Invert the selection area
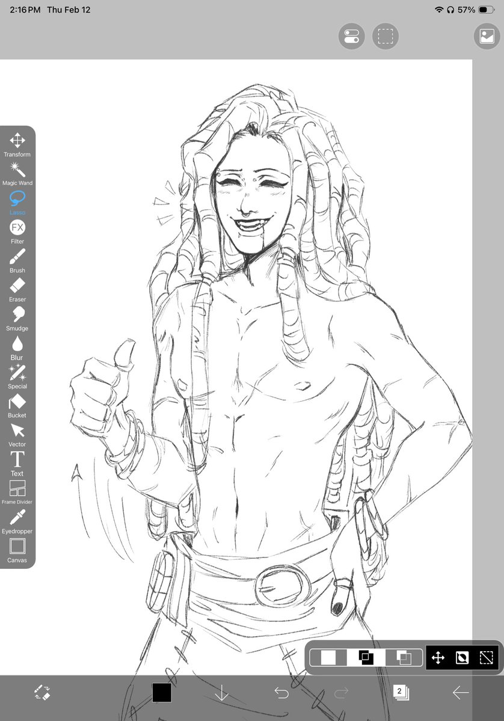The height and width of the screenshot is (721, 504). 462,657
